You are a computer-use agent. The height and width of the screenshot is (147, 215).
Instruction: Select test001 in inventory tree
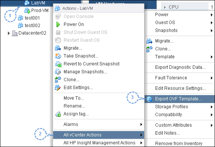point(32,18)
